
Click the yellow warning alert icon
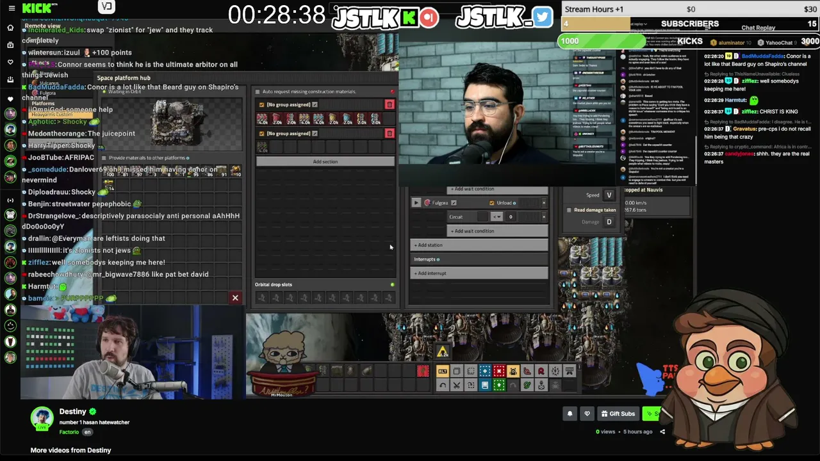pyautogui.click(x=442, y=352)
